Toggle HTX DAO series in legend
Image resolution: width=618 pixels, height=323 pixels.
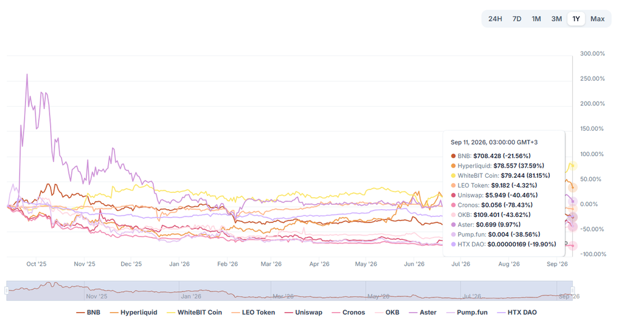tap(517, 312)
